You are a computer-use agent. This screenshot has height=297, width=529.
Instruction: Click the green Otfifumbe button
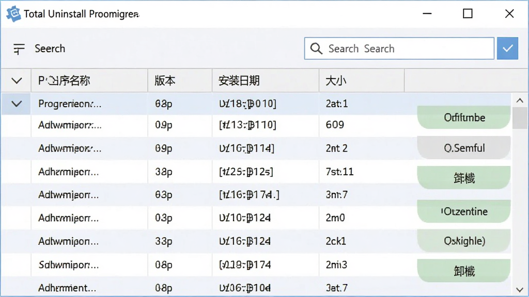point(464,118)
